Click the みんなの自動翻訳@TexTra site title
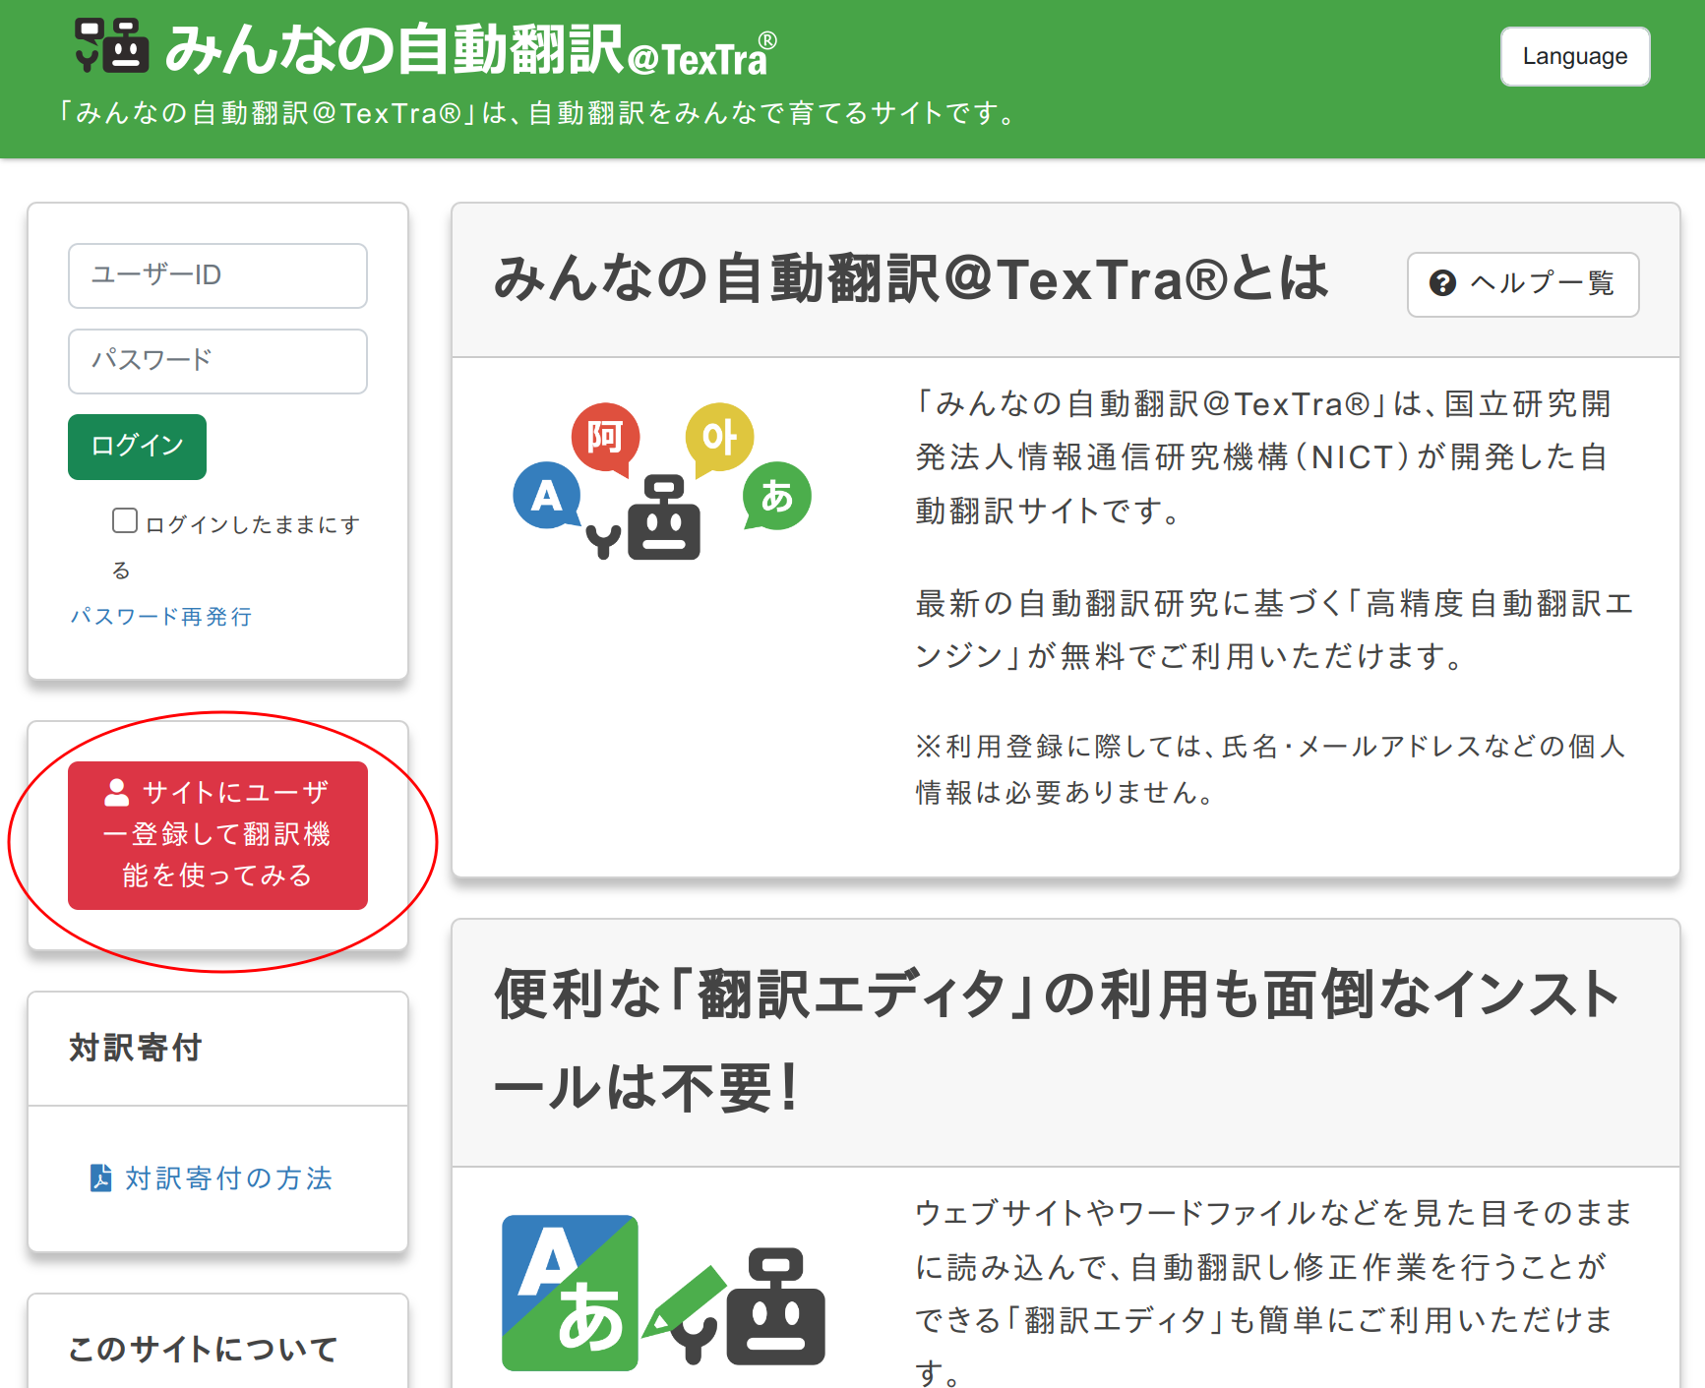Image resolution: width=1705 pixels, height=1388 pixels. tap(470, 49)
